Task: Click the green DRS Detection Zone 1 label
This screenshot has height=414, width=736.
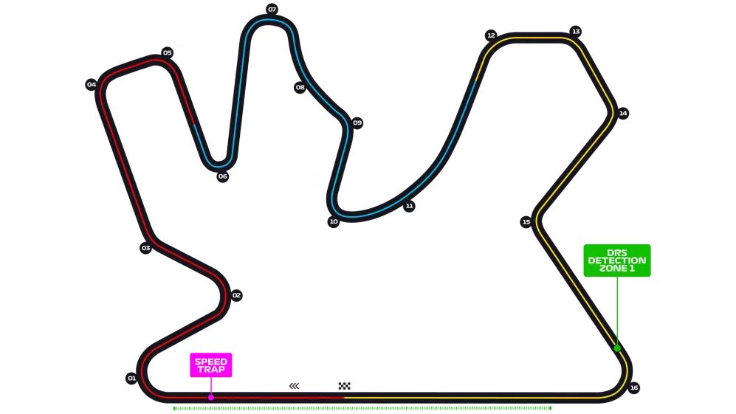Action: [616, 261]
